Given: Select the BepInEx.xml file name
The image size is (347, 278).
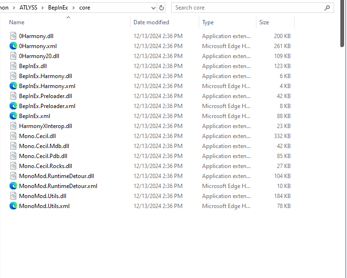Looking at the screenshot, I should coord(34,116).
